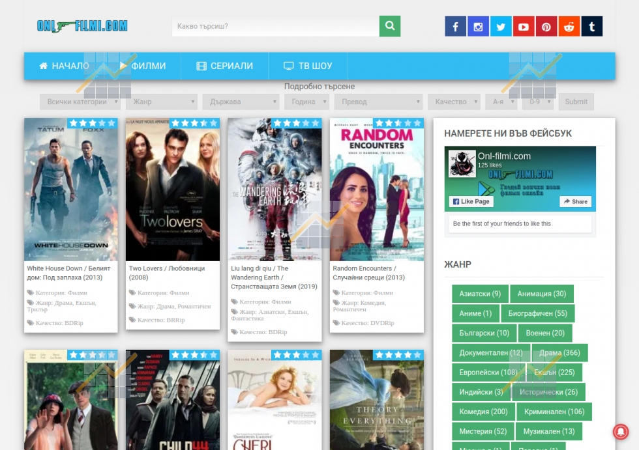Open the ТВ ШОУ menu item
The height and width of the screenshot is (450, 639).
[308, 66]
